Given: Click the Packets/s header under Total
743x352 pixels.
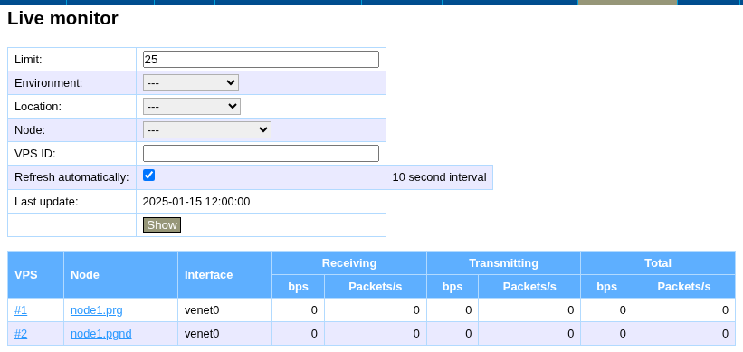Looking at the screenshot, I should pos(684,287).
